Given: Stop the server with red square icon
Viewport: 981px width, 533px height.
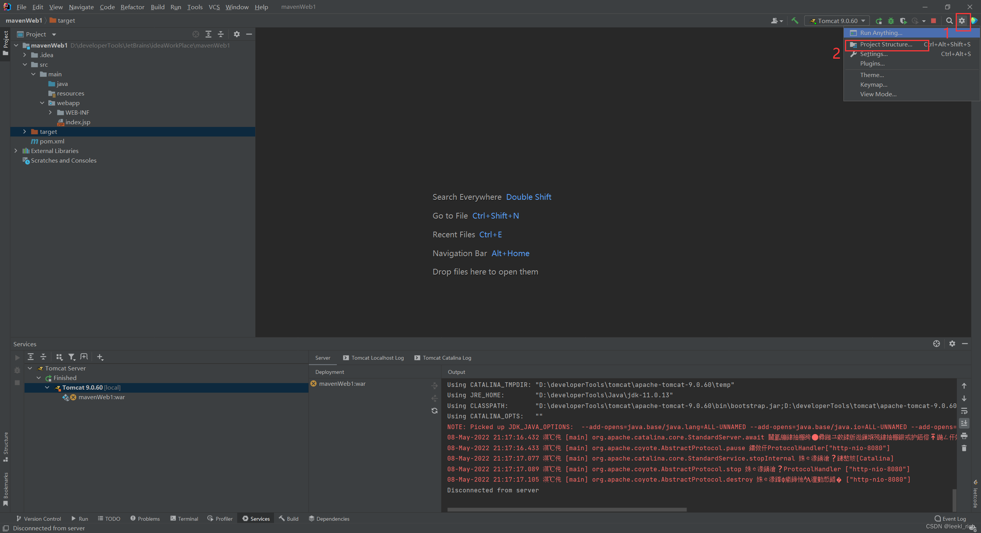Looking at the screenshot, I should click(934, 21).
